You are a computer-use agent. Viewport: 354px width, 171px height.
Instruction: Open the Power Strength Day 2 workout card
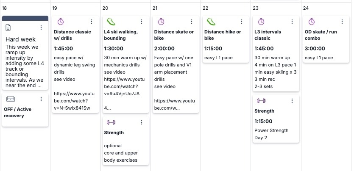(276, 119)
